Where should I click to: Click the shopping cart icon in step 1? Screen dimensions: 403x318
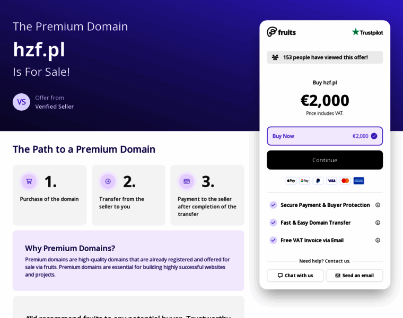(29, 181)
